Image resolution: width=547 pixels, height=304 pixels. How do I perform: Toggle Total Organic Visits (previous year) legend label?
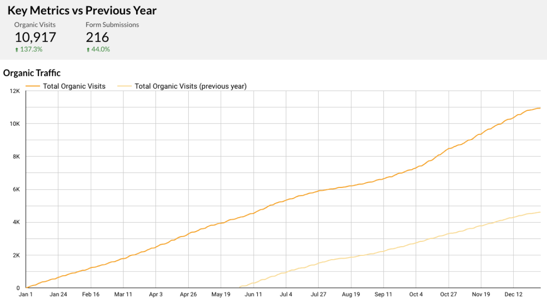pyautogui.click(x=191, y=86)
